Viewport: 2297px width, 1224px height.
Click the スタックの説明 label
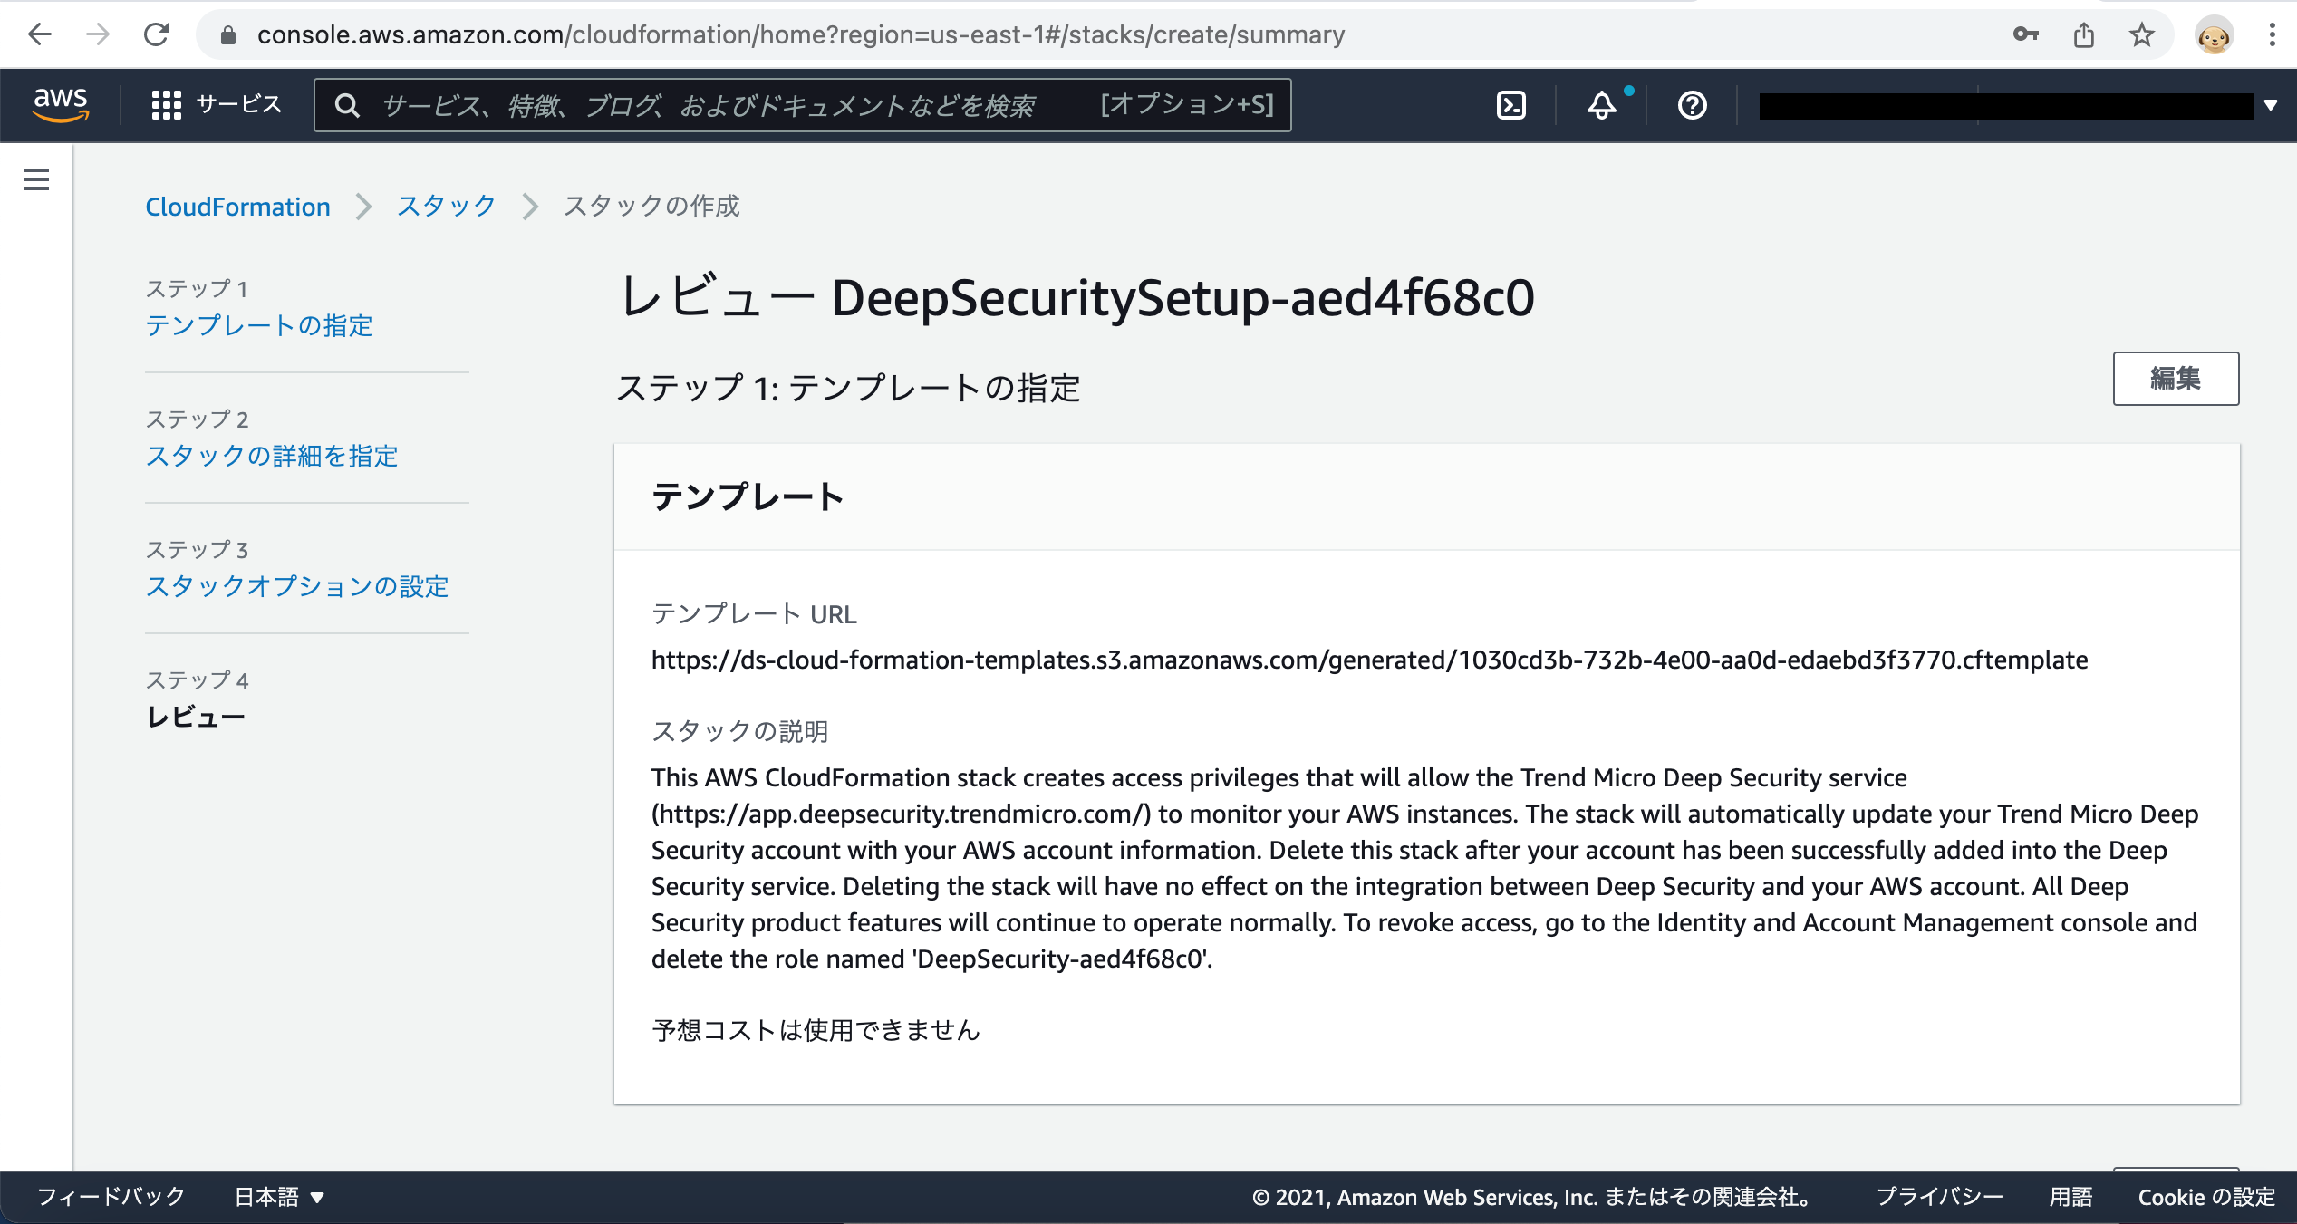(x=739, y=731)
